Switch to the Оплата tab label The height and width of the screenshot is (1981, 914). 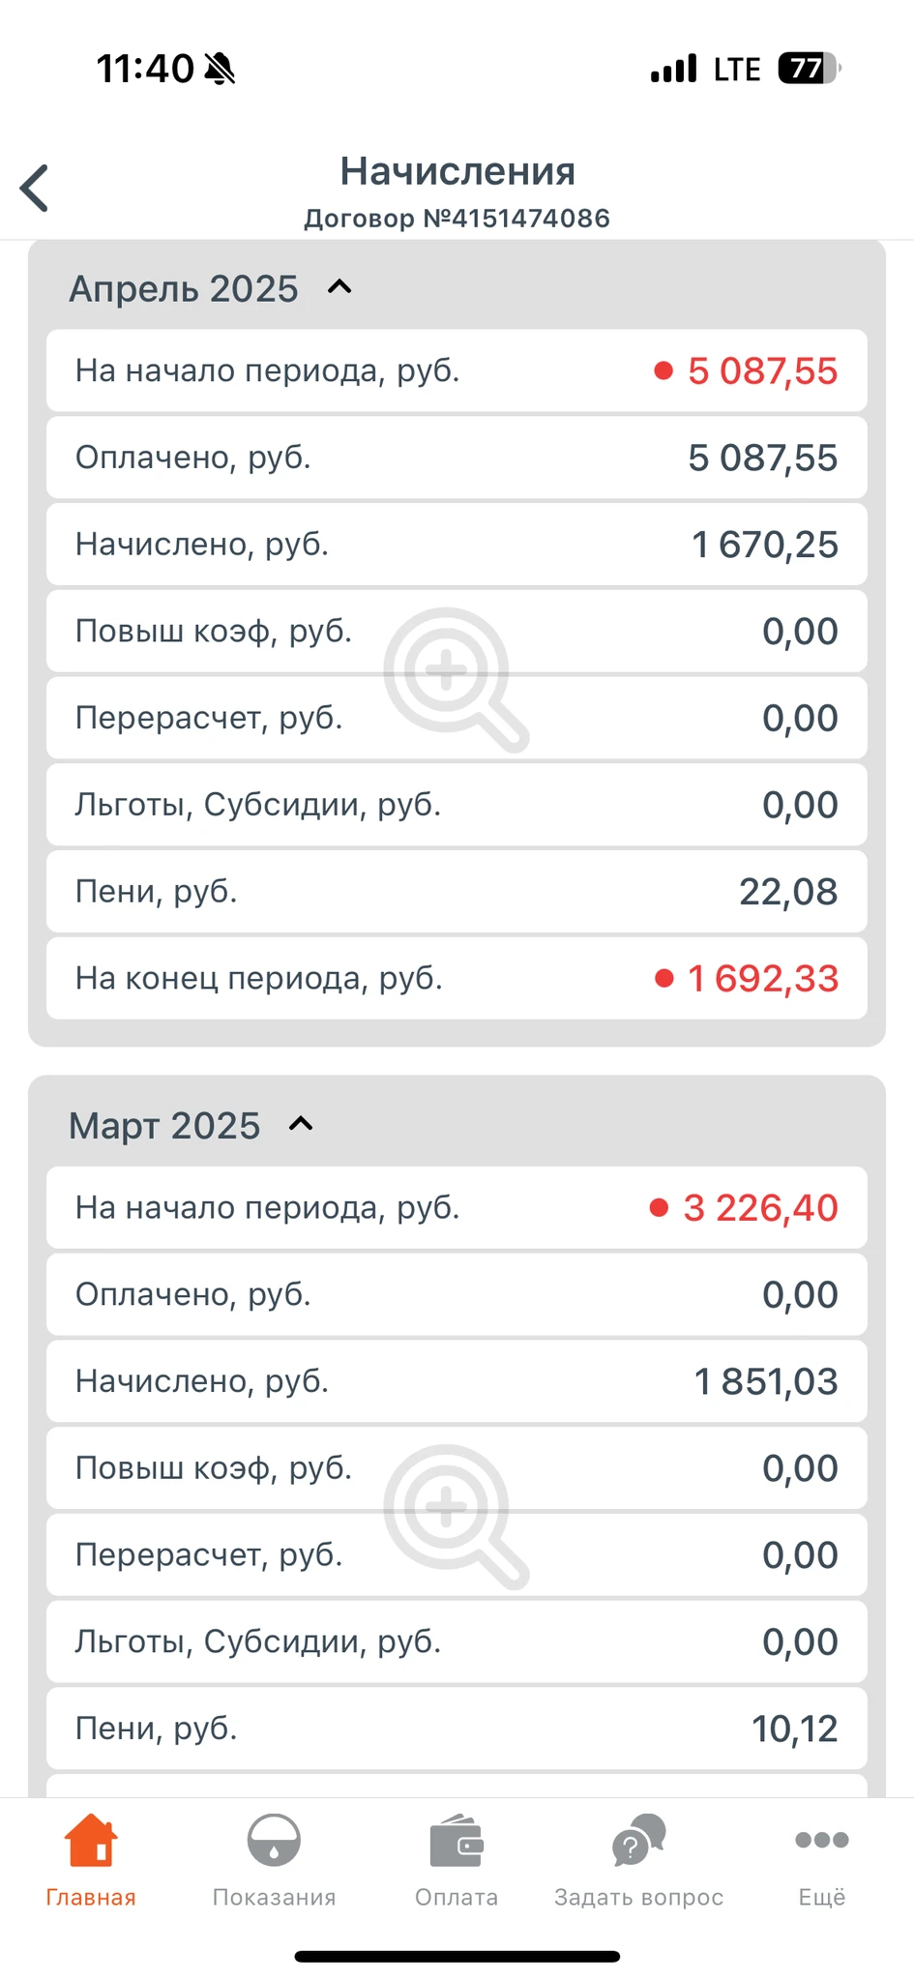click(457, 1898)
